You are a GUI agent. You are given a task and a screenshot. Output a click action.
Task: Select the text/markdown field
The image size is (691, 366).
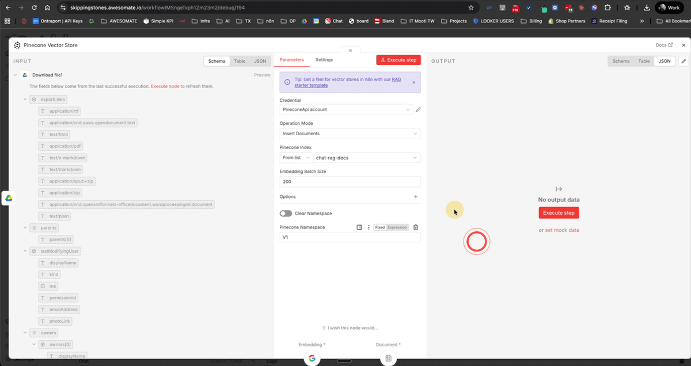(60, 170)
